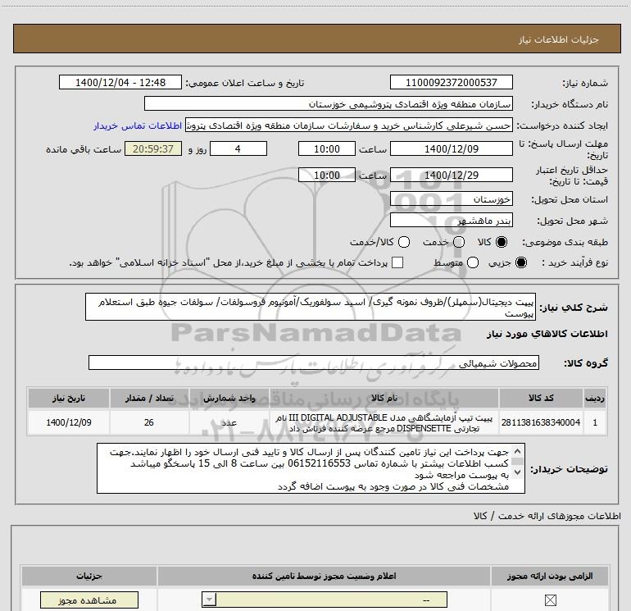Click the اعلام وضعیت مجوز column header
This screenshot has height=611, width=631.
click(x=324, y=576)
